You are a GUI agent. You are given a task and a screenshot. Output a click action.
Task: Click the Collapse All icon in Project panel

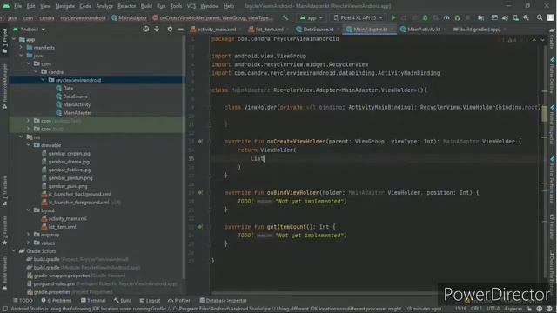tap(157, 29)
